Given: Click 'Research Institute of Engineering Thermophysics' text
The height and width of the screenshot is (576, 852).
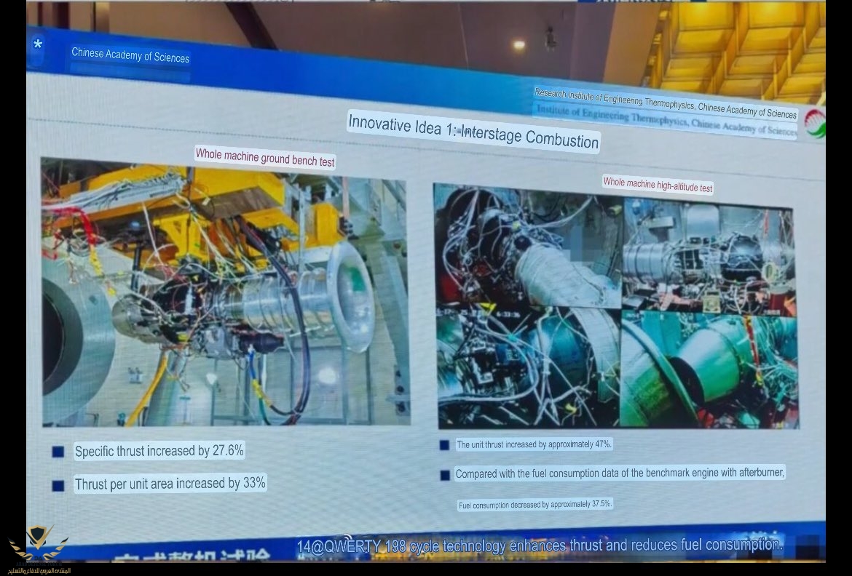Looking at the screenshot, I should click(666, 103).
